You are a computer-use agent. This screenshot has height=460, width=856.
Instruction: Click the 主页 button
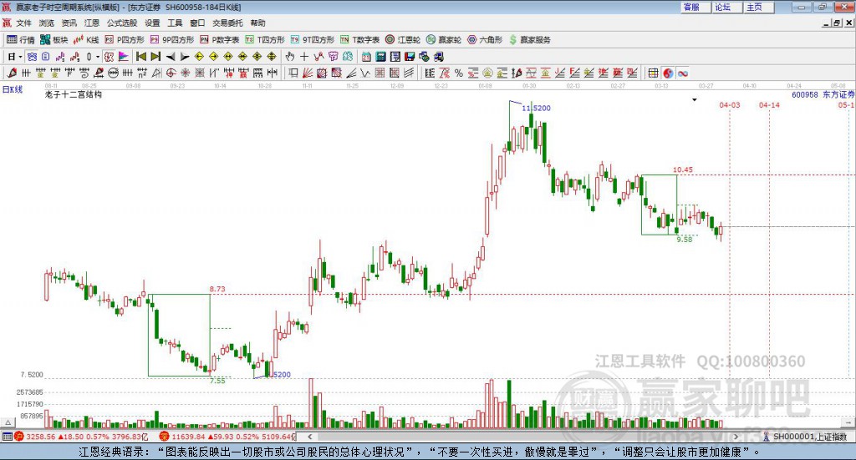coord(757,7)
